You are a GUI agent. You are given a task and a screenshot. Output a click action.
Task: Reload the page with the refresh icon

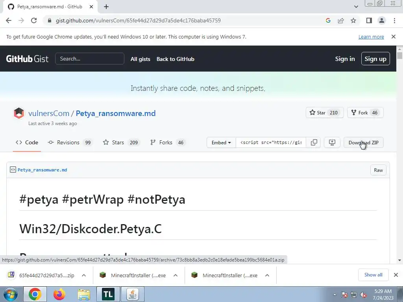point(34,20)
